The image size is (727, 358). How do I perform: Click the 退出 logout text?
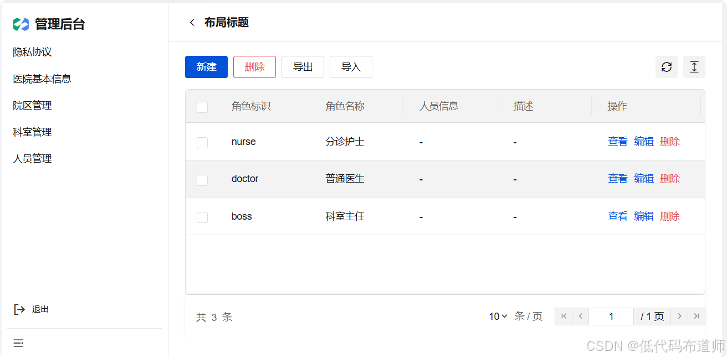40,309
